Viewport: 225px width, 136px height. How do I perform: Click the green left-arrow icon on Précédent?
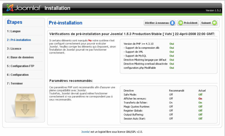pyautogui.click(x=181, y=23)
